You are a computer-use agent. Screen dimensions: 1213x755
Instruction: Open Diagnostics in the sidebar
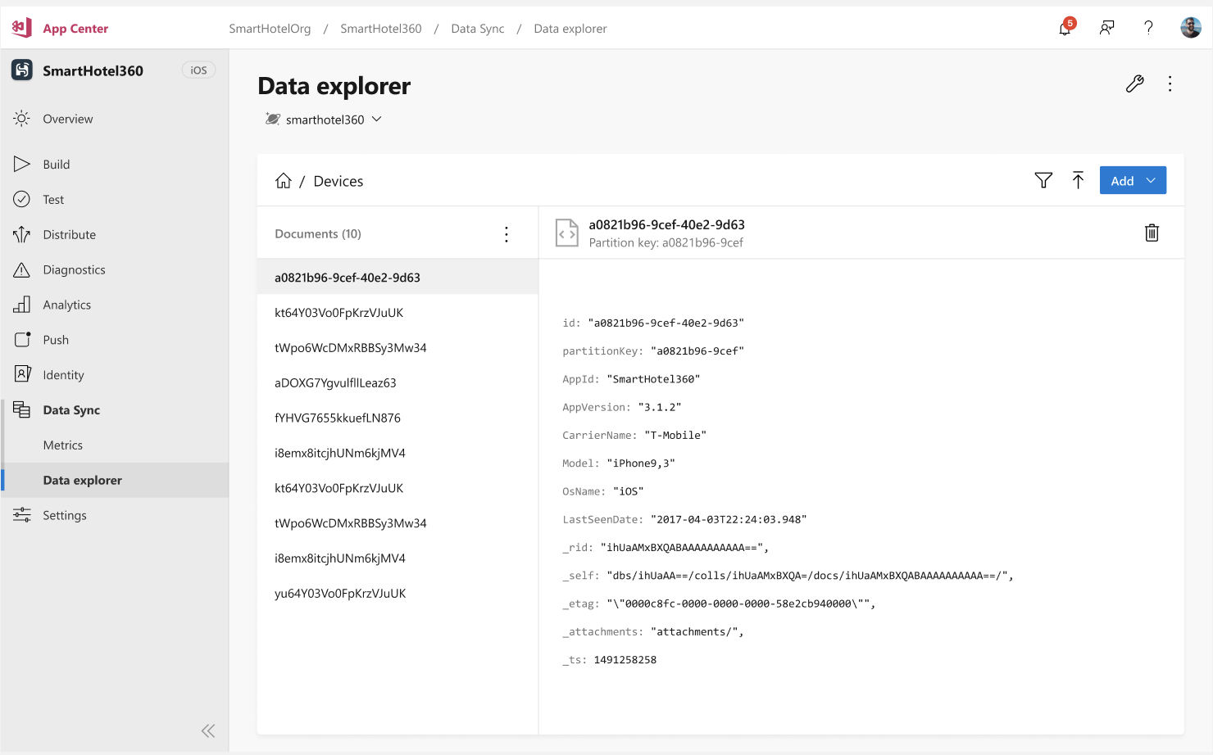[x=115, y=270]
